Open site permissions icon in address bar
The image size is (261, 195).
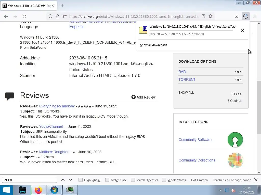click(x=65, y=16)
